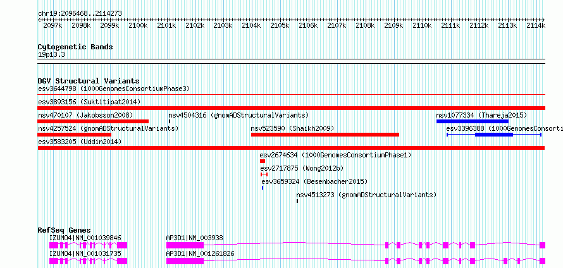Click the red nsv4257524 variant bar

pyautogui.click(x=74, y=135)
